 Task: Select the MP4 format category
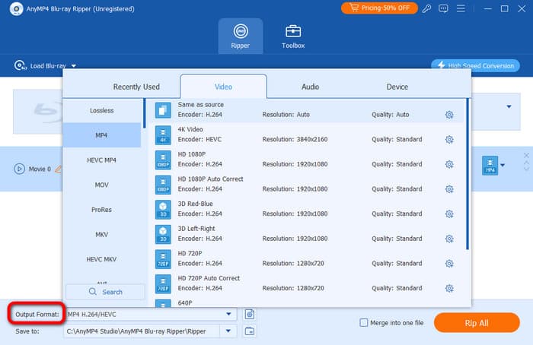point(101,135)
